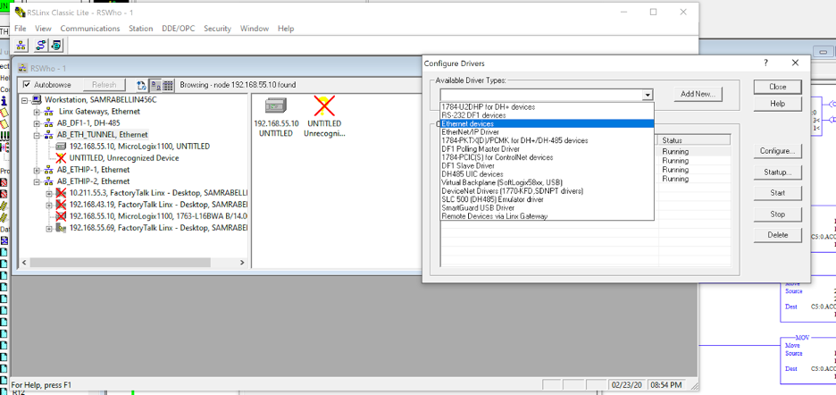Click the crossed icon for 10.211.55.3
The width and height of the screenshot is (836, 395).
[61, 193]
